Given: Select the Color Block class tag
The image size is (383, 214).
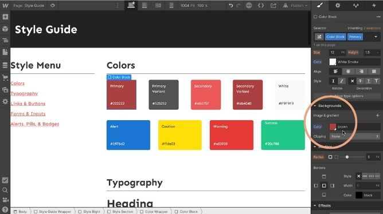Looking at the screenshot, I should pos(335,37).
